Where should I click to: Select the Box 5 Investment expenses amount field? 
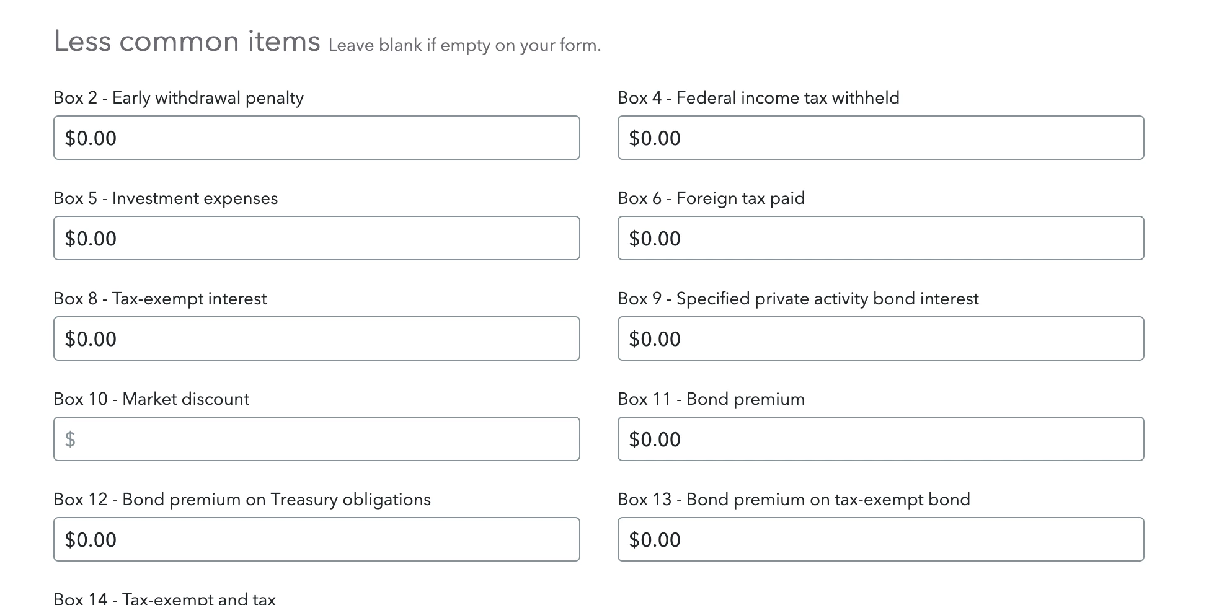tap(316, 238)
